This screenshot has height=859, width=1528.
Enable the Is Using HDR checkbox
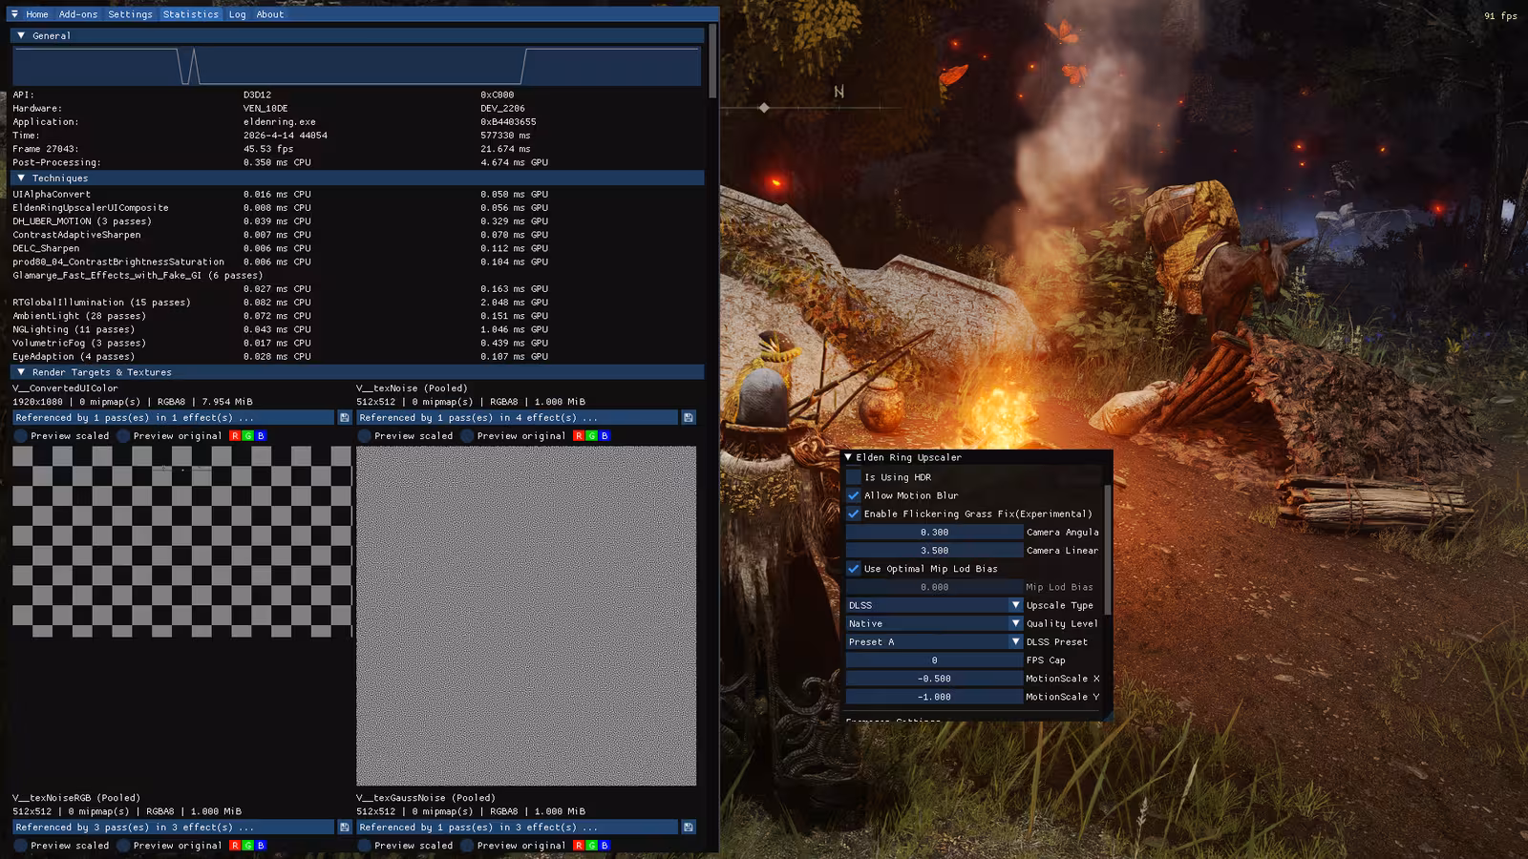point(854,476)
